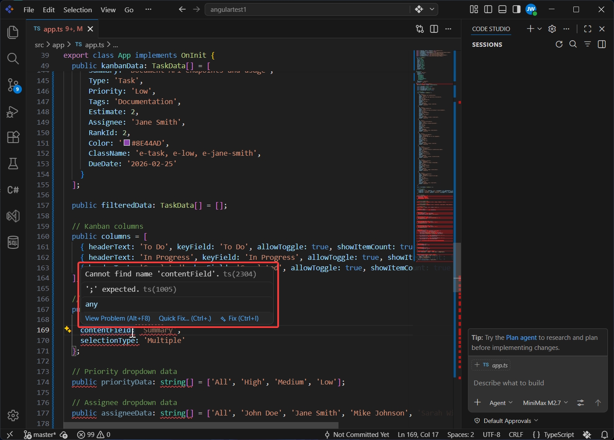Toggle sessions side panel view in Code Studio

point(602,44)
